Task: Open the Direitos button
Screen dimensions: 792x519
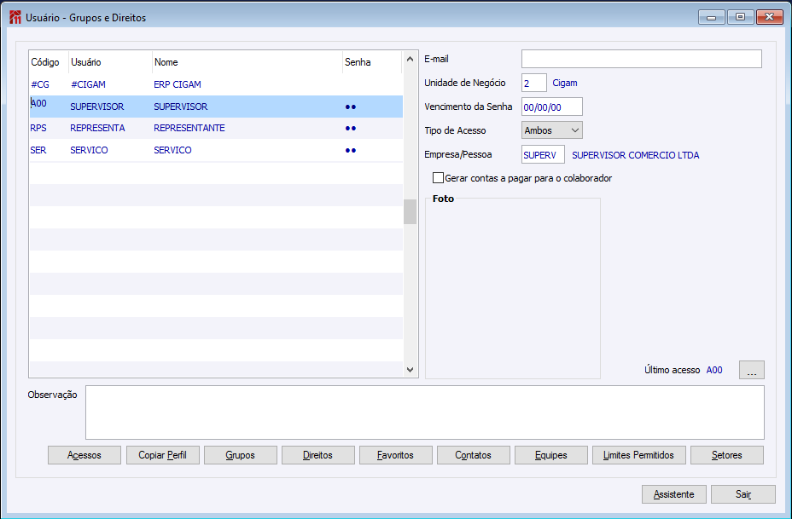Action: click(317, 455)
